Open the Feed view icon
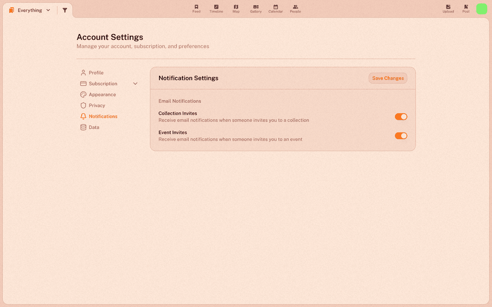Viewport: 492px width, 307px height. click(x=197, y=7)
